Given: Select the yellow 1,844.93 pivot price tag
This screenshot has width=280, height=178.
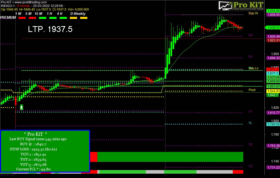Looking at the screenshot, I should coord(273,91).
